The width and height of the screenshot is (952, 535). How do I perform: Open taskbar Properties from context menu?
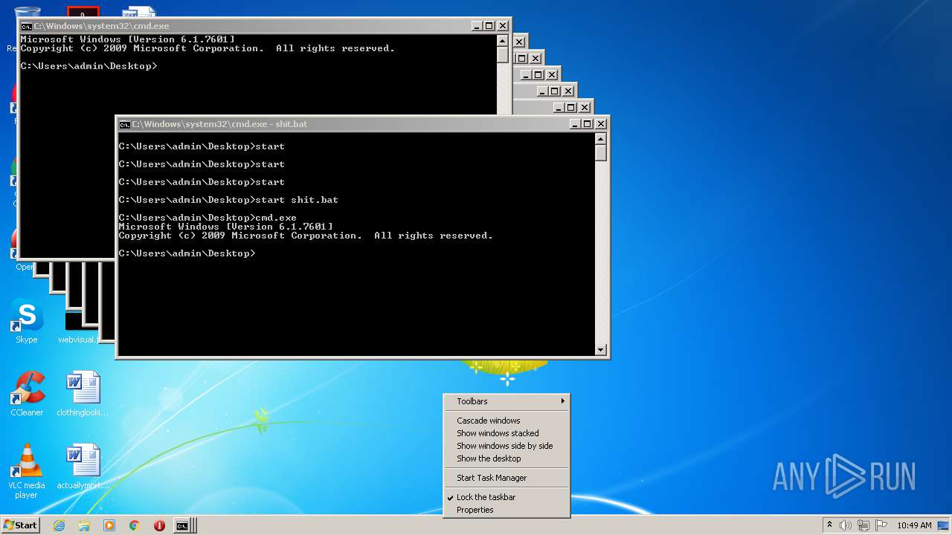(506, 510)
